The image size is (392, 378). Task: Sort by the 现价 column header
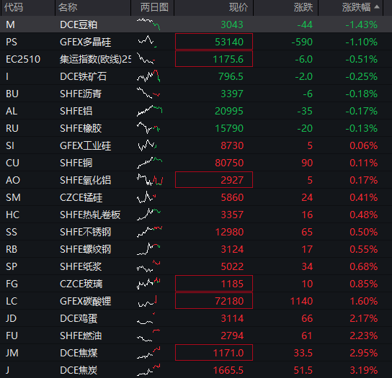[x=239, y=7]
